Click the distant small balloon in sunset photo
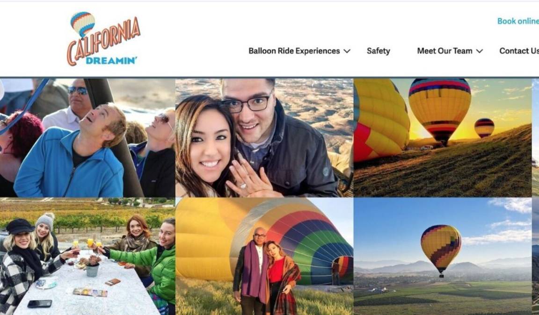The height and width of the screenshot is (315, 539). [x=484, y=128]
